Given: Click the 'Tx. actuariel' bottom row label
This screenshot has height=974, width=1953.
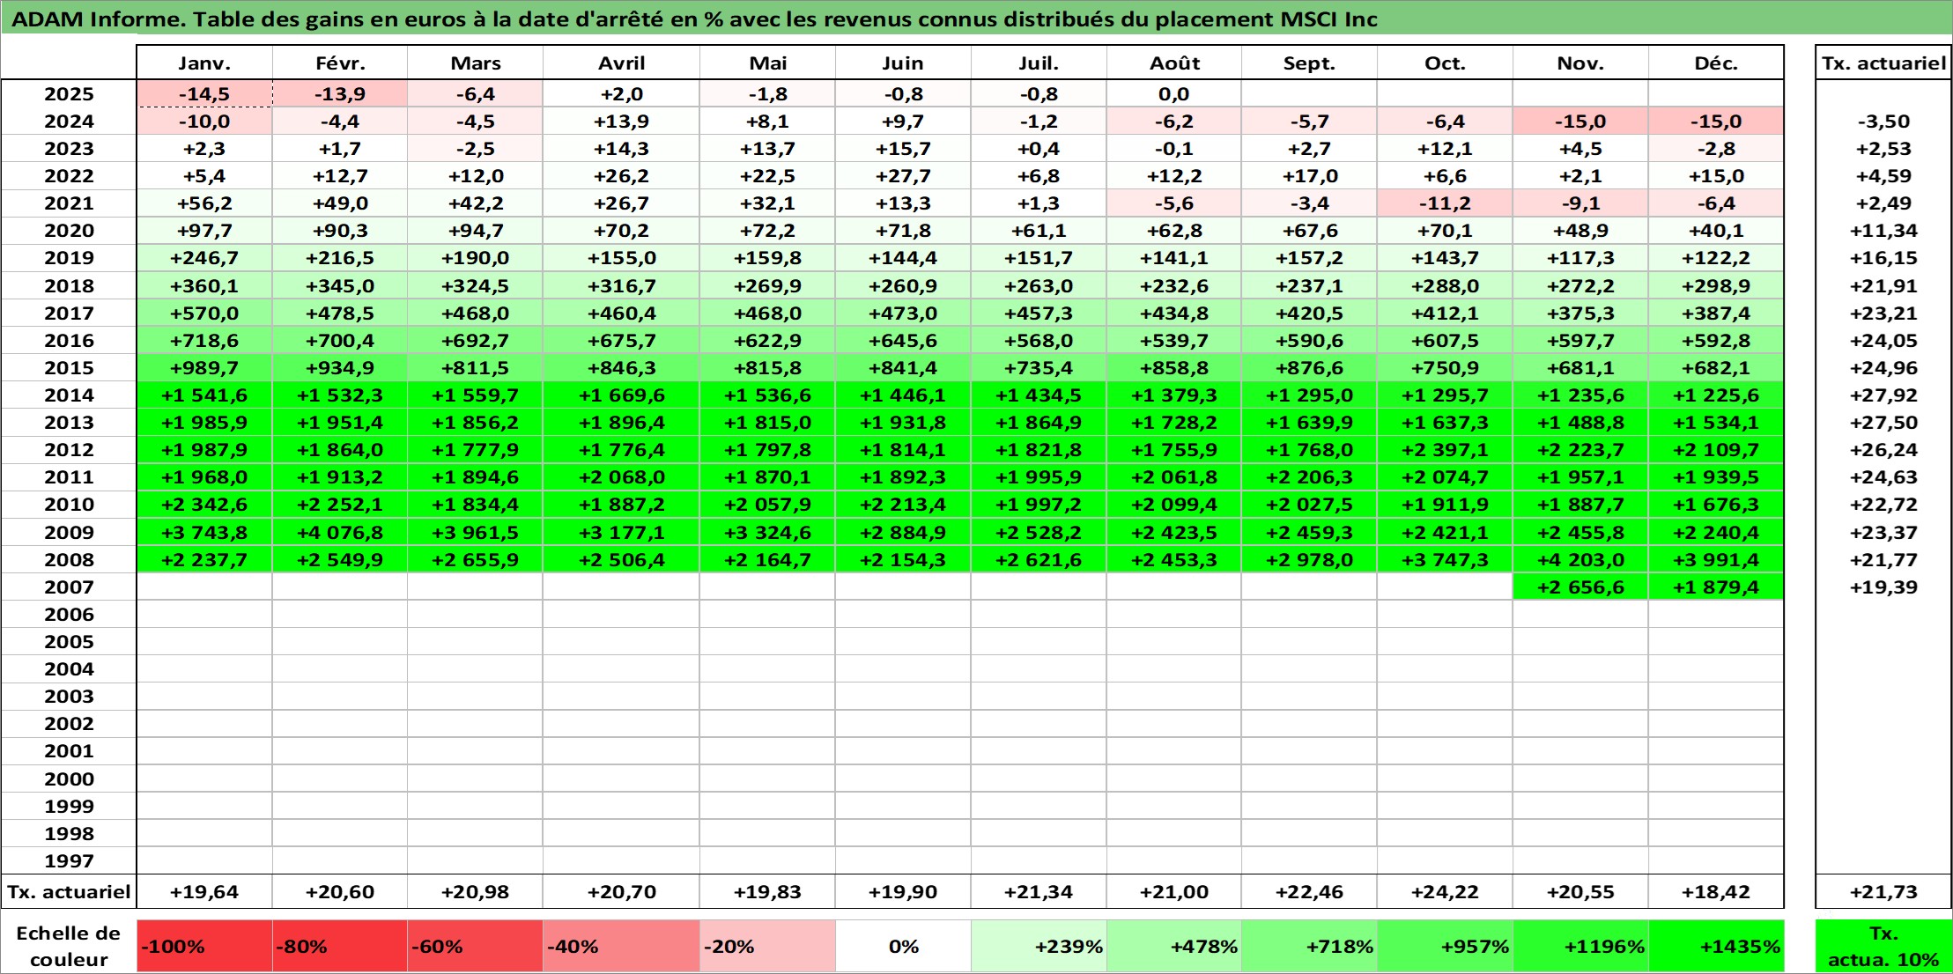Looking at the screenshot, I should 69,892.
